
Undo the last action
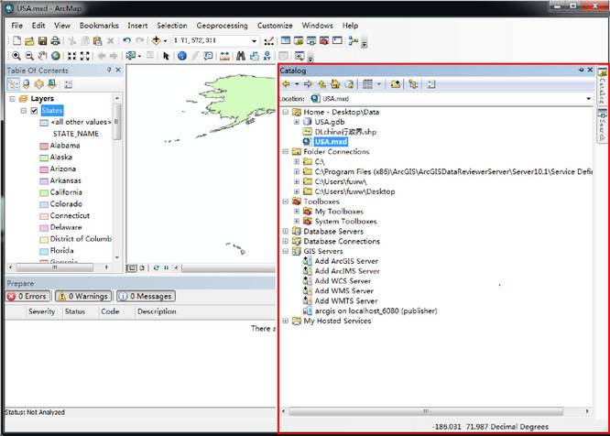126,40
